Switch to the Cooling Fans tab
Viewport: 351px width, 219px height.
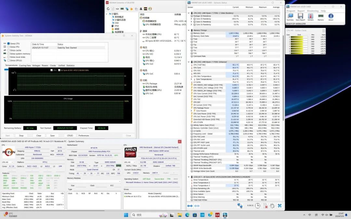(25, 66)
